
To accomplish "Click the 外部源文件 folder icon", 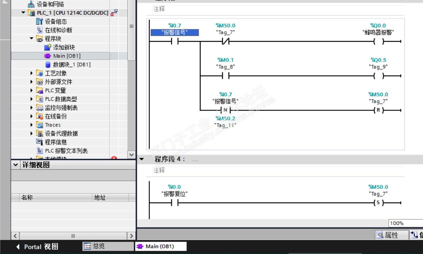I will click(x=40, y=82).
